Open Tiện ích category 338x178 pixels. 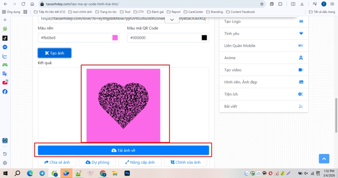(x=264, y=94)
